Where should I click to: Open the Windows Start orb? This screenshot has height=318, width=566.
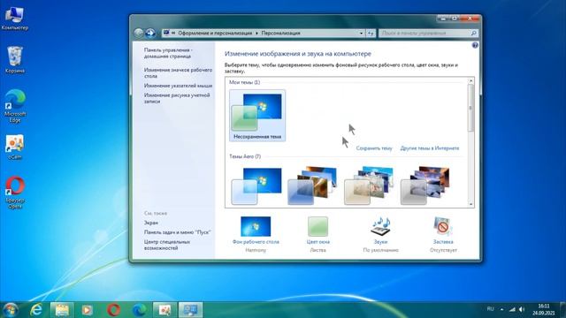click(x=10, y=310)
